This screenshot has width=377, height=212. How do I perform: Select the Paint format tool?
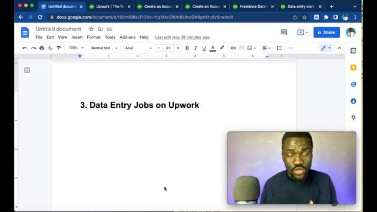point(59,48)
